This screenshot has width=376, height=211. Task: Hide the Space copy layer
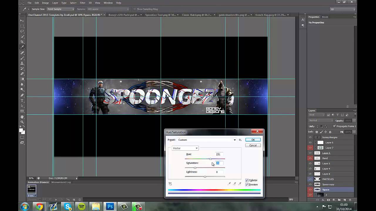[x=310, y=184]
